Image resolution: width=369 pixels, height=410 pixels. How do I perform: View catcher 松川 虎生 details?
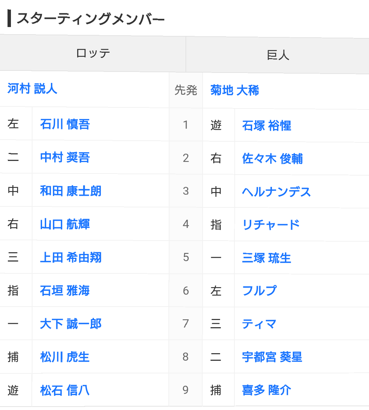point(65,357)
